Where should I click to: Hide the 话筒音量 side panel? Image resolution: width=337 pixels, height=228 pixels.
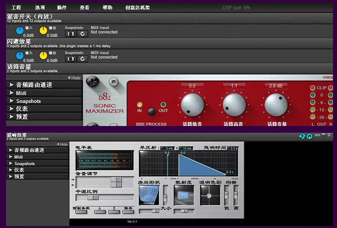click(74, 78)
